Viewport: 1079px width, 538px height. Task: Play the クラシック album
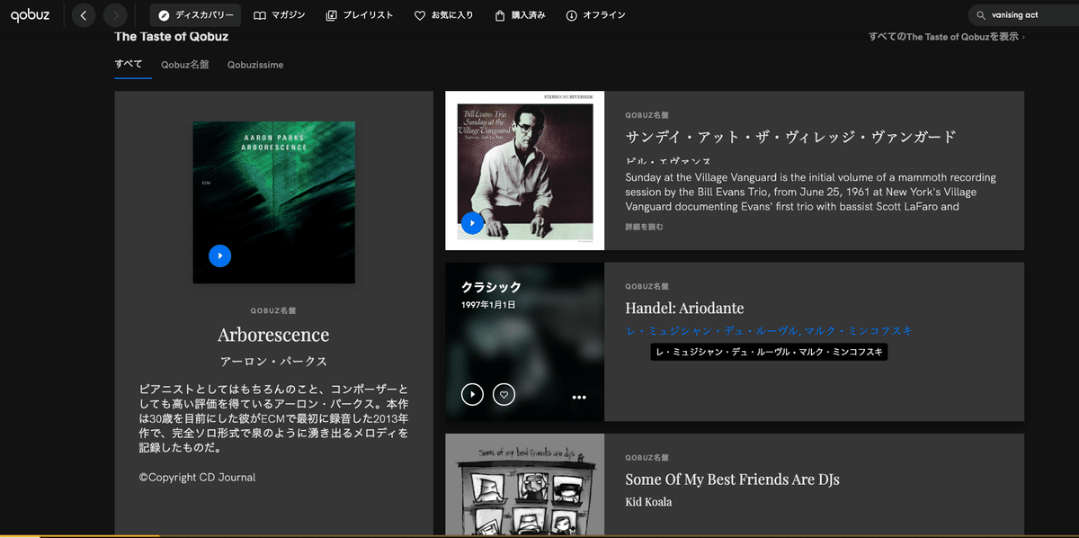472,394
